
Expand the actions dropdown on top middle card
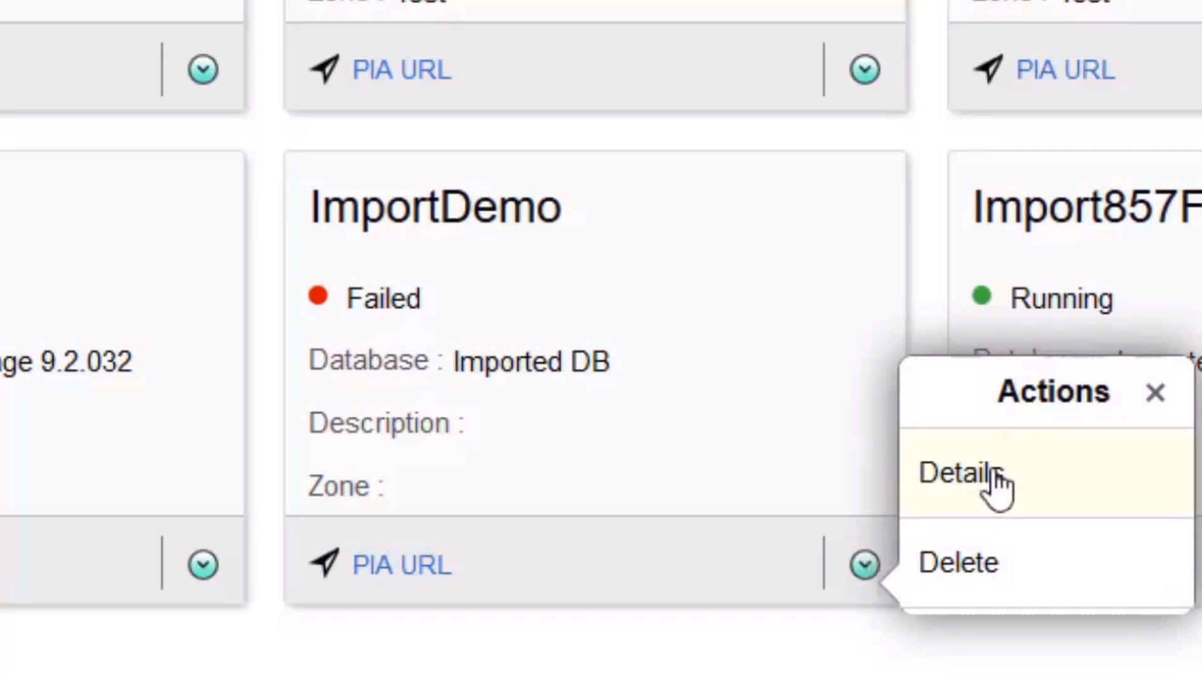[x=865, y=69]
